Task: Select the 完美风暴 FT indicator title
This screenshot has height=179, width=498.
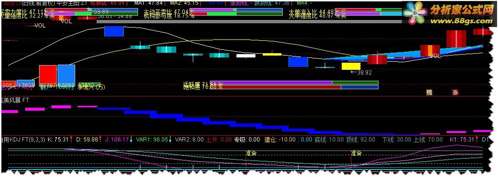Action: [x=15, y=100]
